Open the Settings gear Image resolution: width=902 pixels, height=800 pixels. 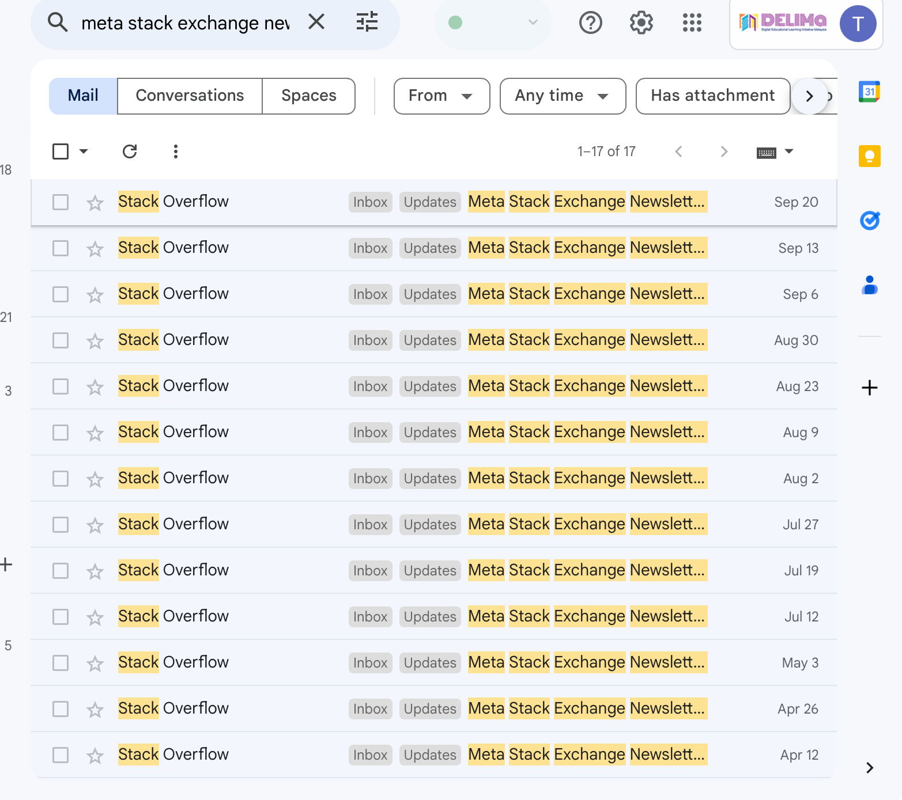[x=641, y=22]
